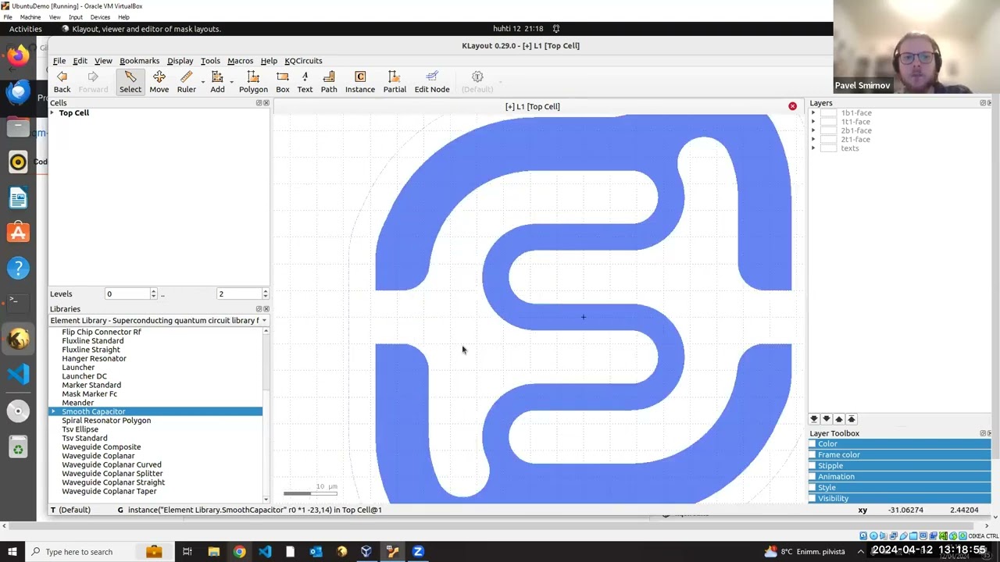Open the Edit menu

[x=80, y=61]
